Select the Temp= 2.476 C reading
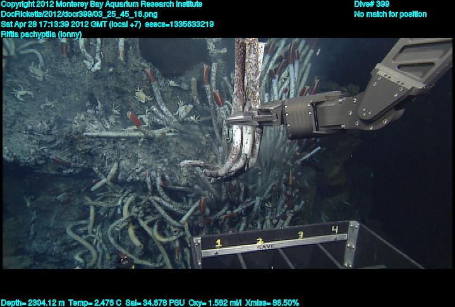 coord(95,303)
